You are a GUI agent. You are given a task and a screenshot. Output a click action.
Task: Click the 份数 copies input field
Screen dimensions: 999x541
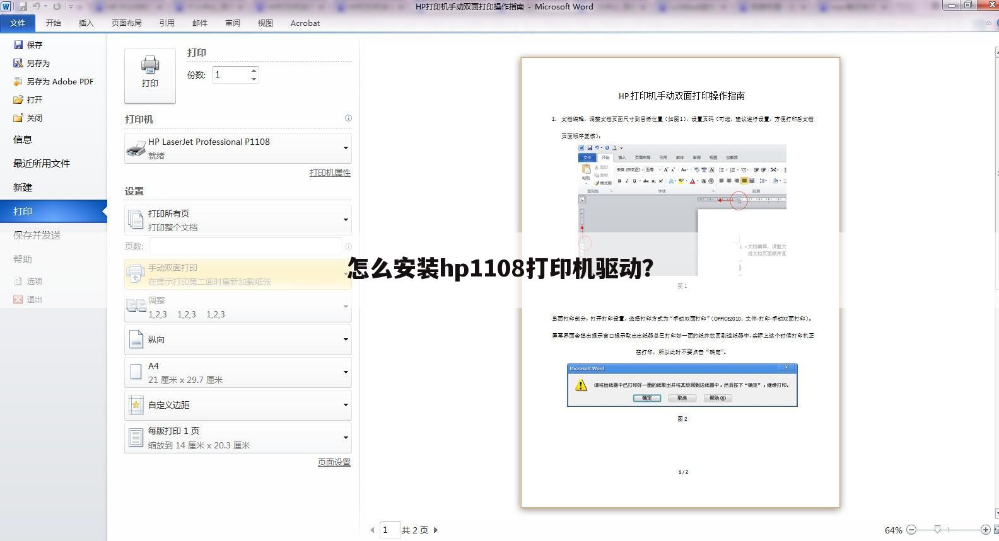(231, 75)
